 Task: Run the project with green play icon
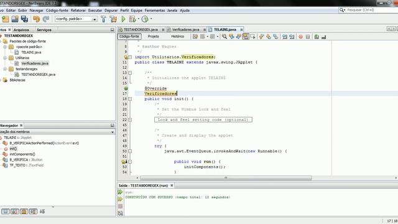coord(123,19)
